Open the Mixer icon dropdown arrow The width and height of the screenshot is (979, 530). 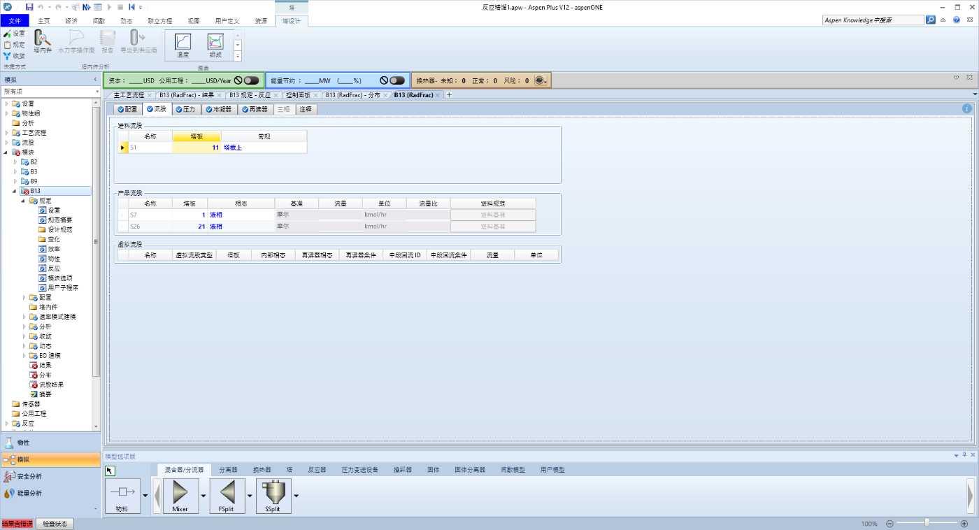203,496
